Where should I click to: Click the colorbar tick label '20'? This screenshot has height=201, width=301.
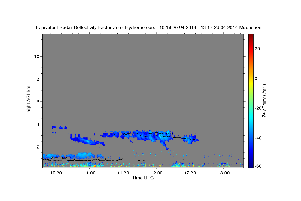(x=257, y=48)
